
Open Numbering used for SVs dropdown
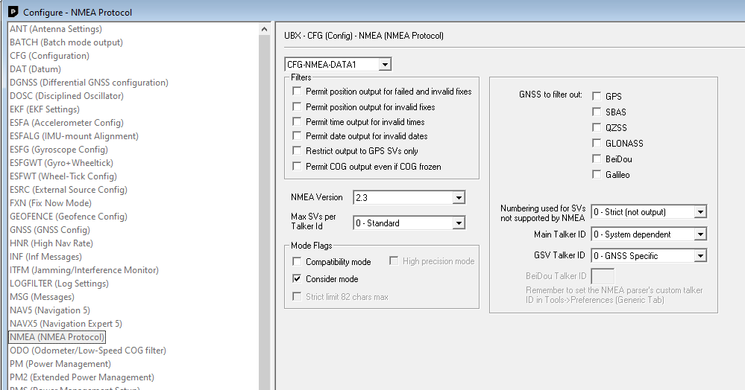[700, 212]
